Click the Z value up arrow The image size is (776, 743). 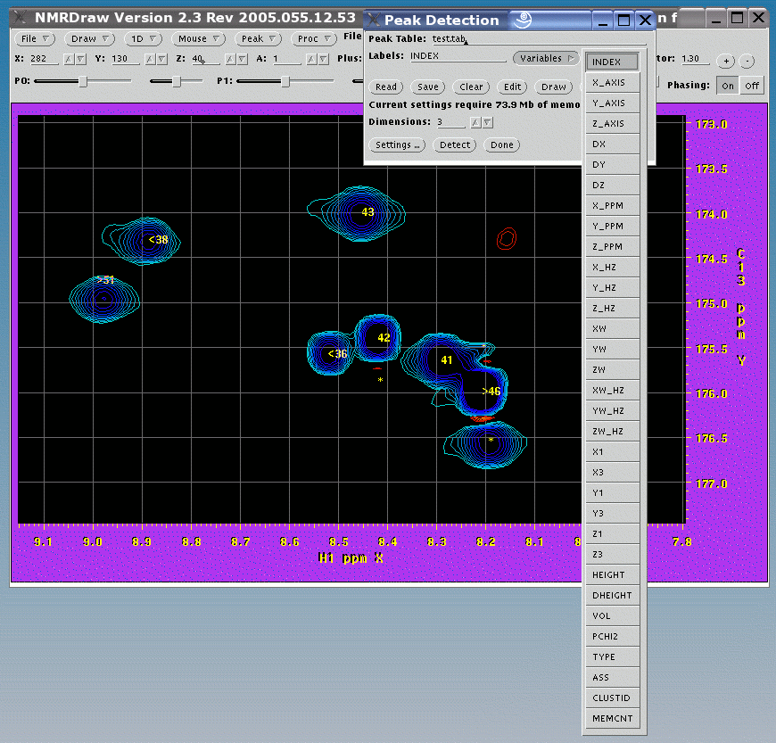231,60
